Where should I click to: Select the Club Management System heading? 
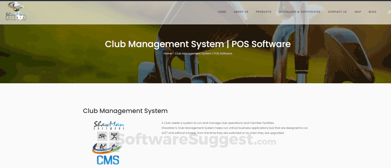[x=125, y=111]
